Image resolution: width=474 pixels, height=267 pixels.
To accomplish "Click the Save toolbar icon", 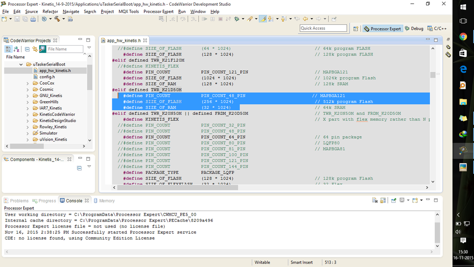I will [17, 19].
